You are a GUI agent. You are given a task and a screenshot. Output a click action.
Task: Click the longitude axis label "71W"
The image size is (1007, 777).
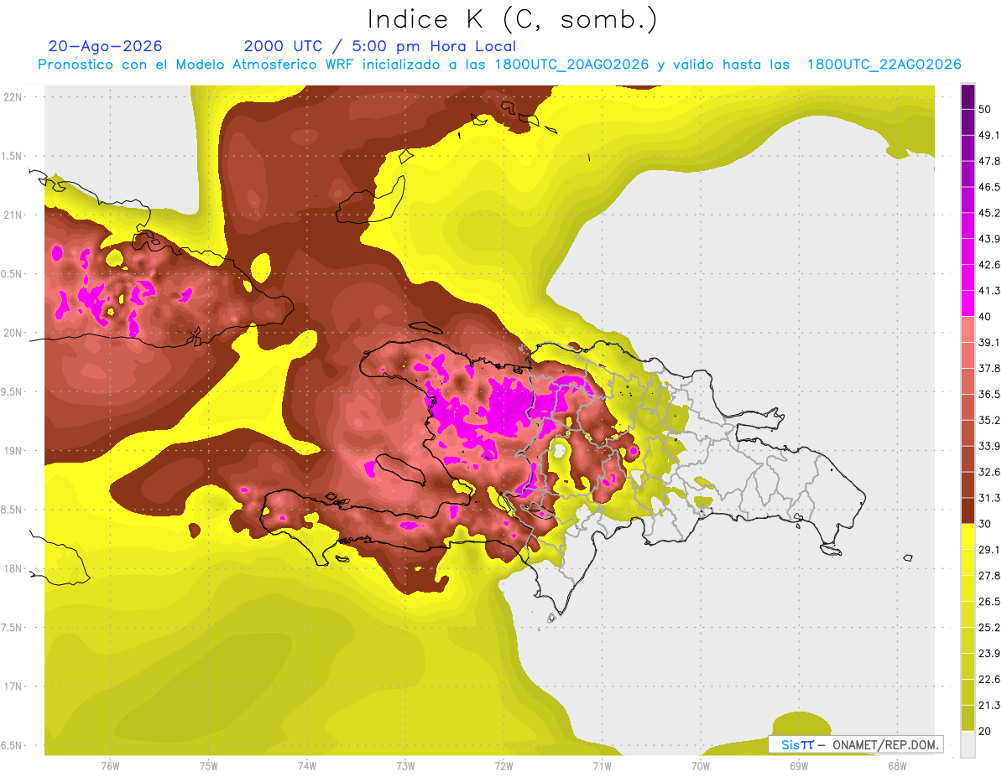tap(602, 766)
